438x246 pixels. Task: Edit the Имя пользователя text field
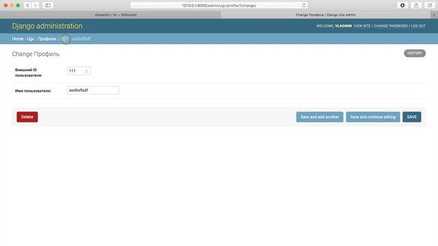coord(93,90)
